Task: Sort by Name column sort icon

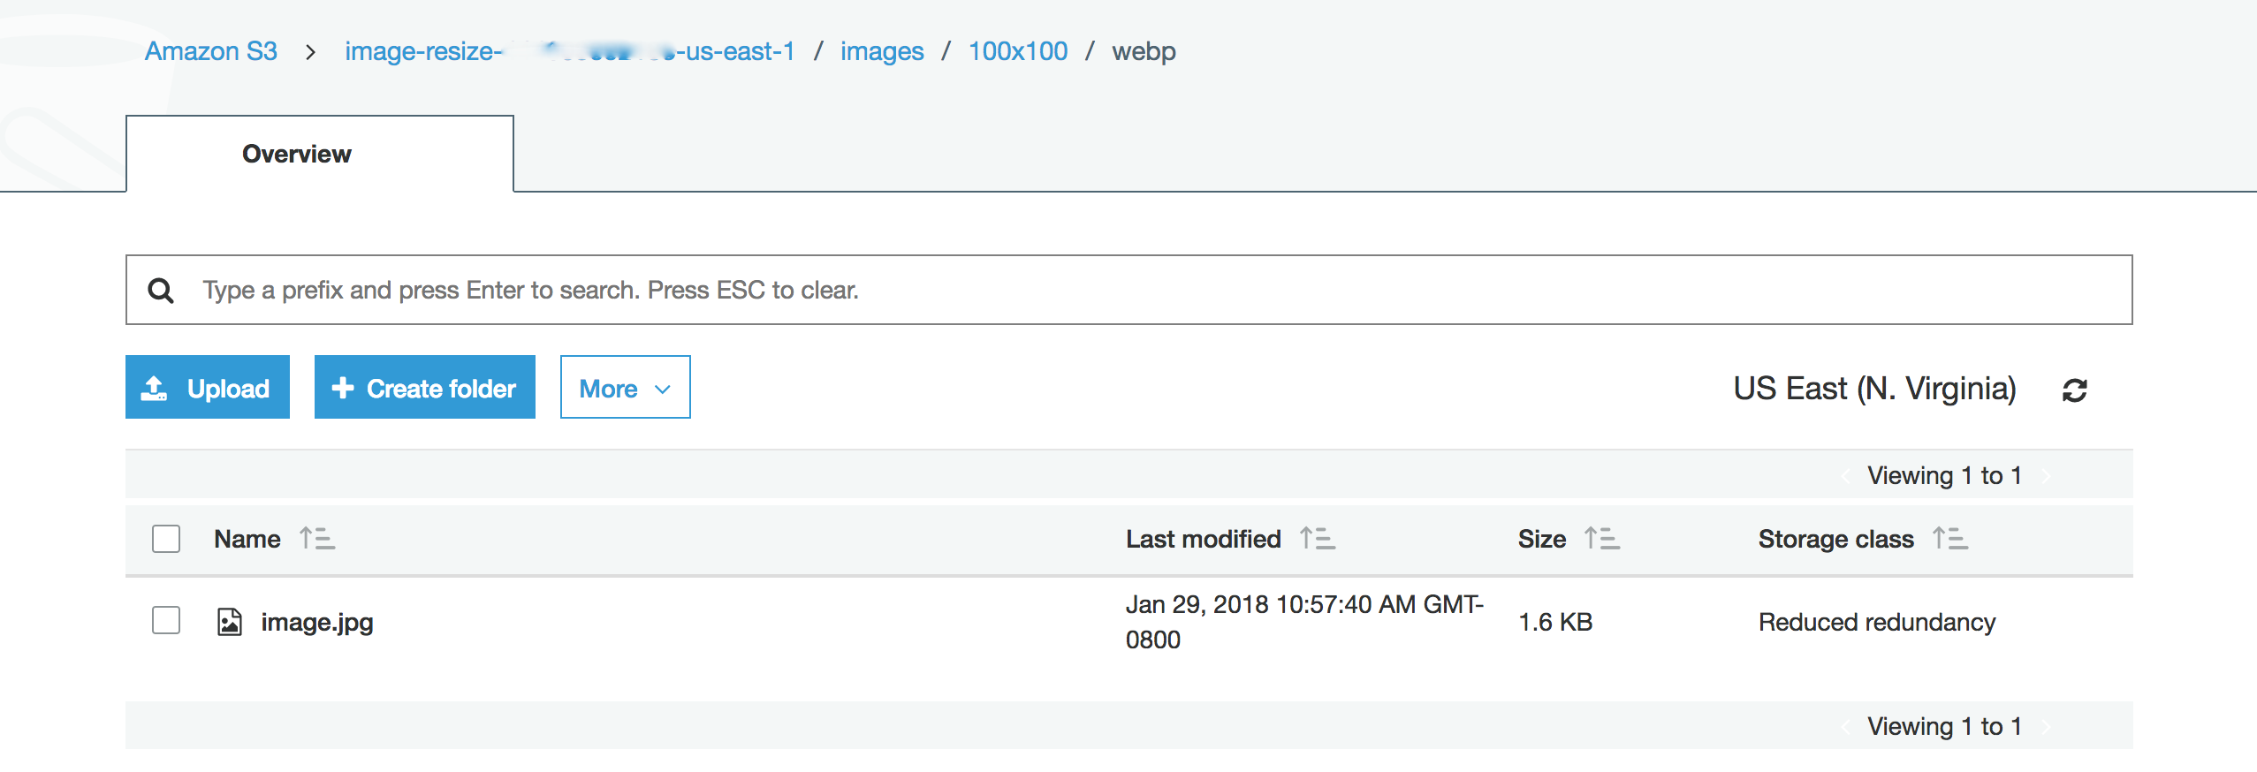Action: pos(316,538)
